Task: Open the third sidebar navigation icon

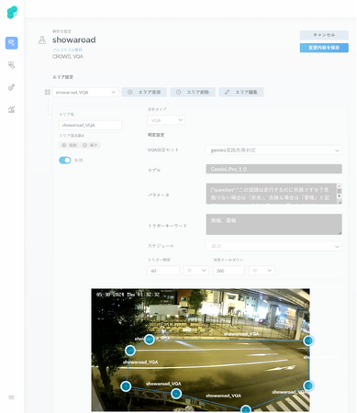Action: [11, 87]
